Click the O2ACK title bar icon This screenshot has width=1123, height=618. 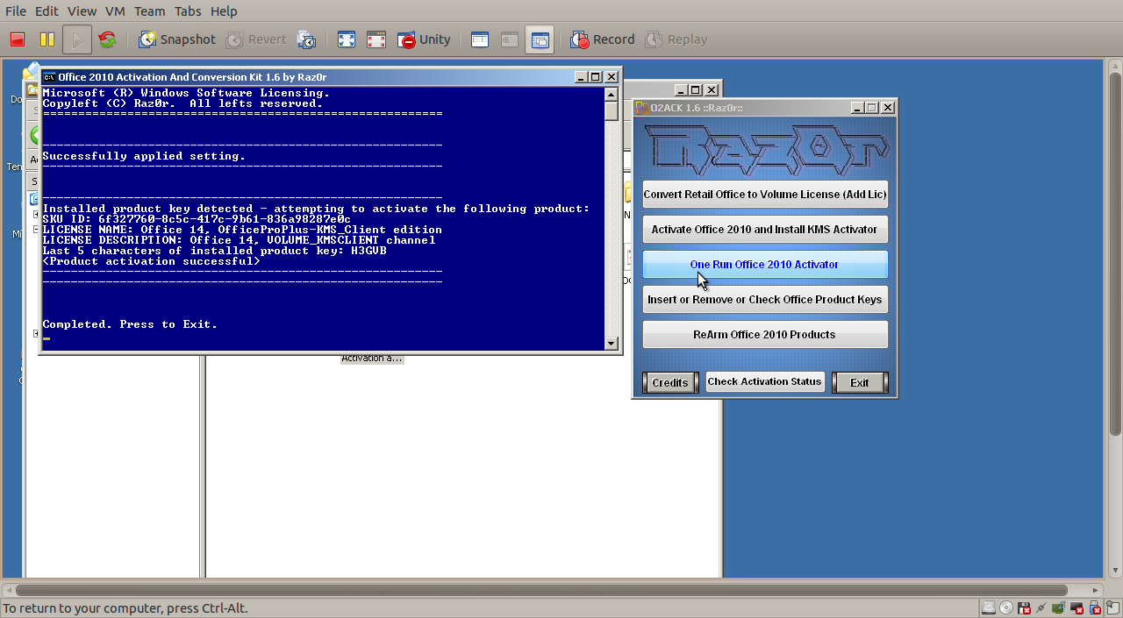click(x=641, y=108)
